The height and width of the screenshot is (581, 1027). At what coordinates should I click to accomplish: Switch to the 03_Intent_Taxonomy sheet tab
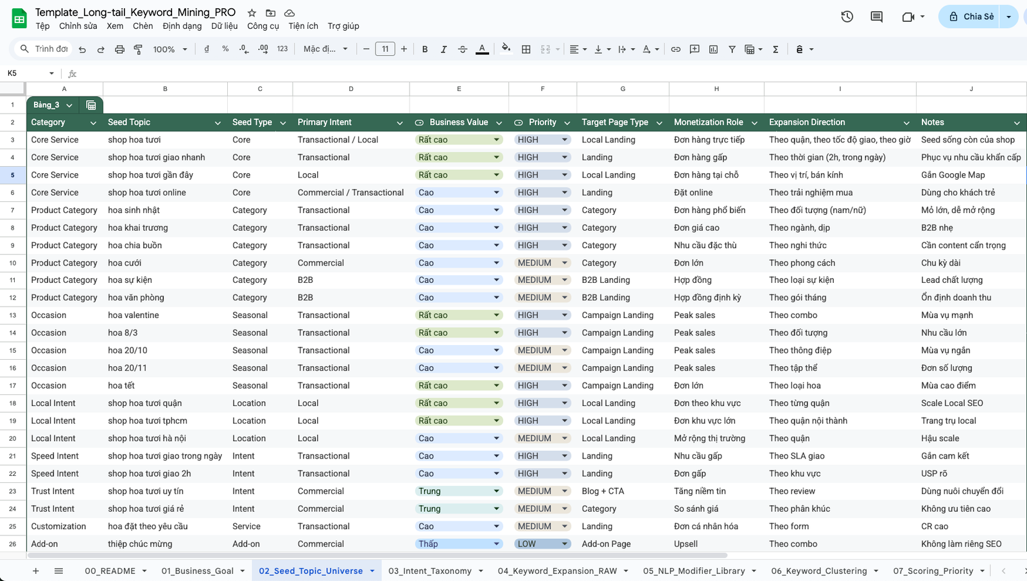429,571
